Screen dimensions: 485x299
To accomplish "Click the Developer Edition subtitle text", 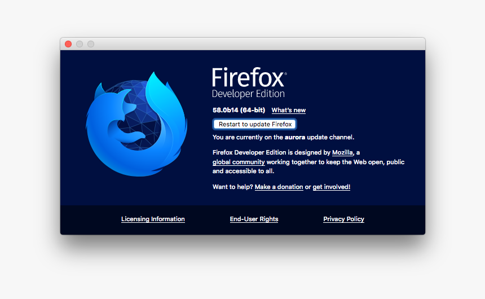I will pyautogui.click(x=248, y=94).
